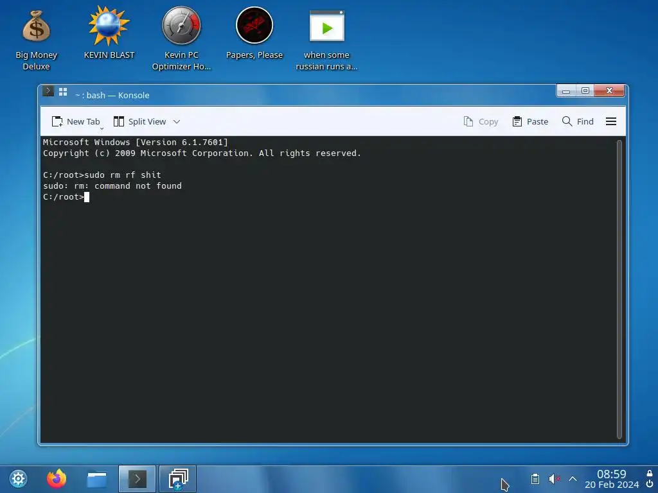Click the terminal prompt cursor line
658x493 pixels.
(66, 197)
